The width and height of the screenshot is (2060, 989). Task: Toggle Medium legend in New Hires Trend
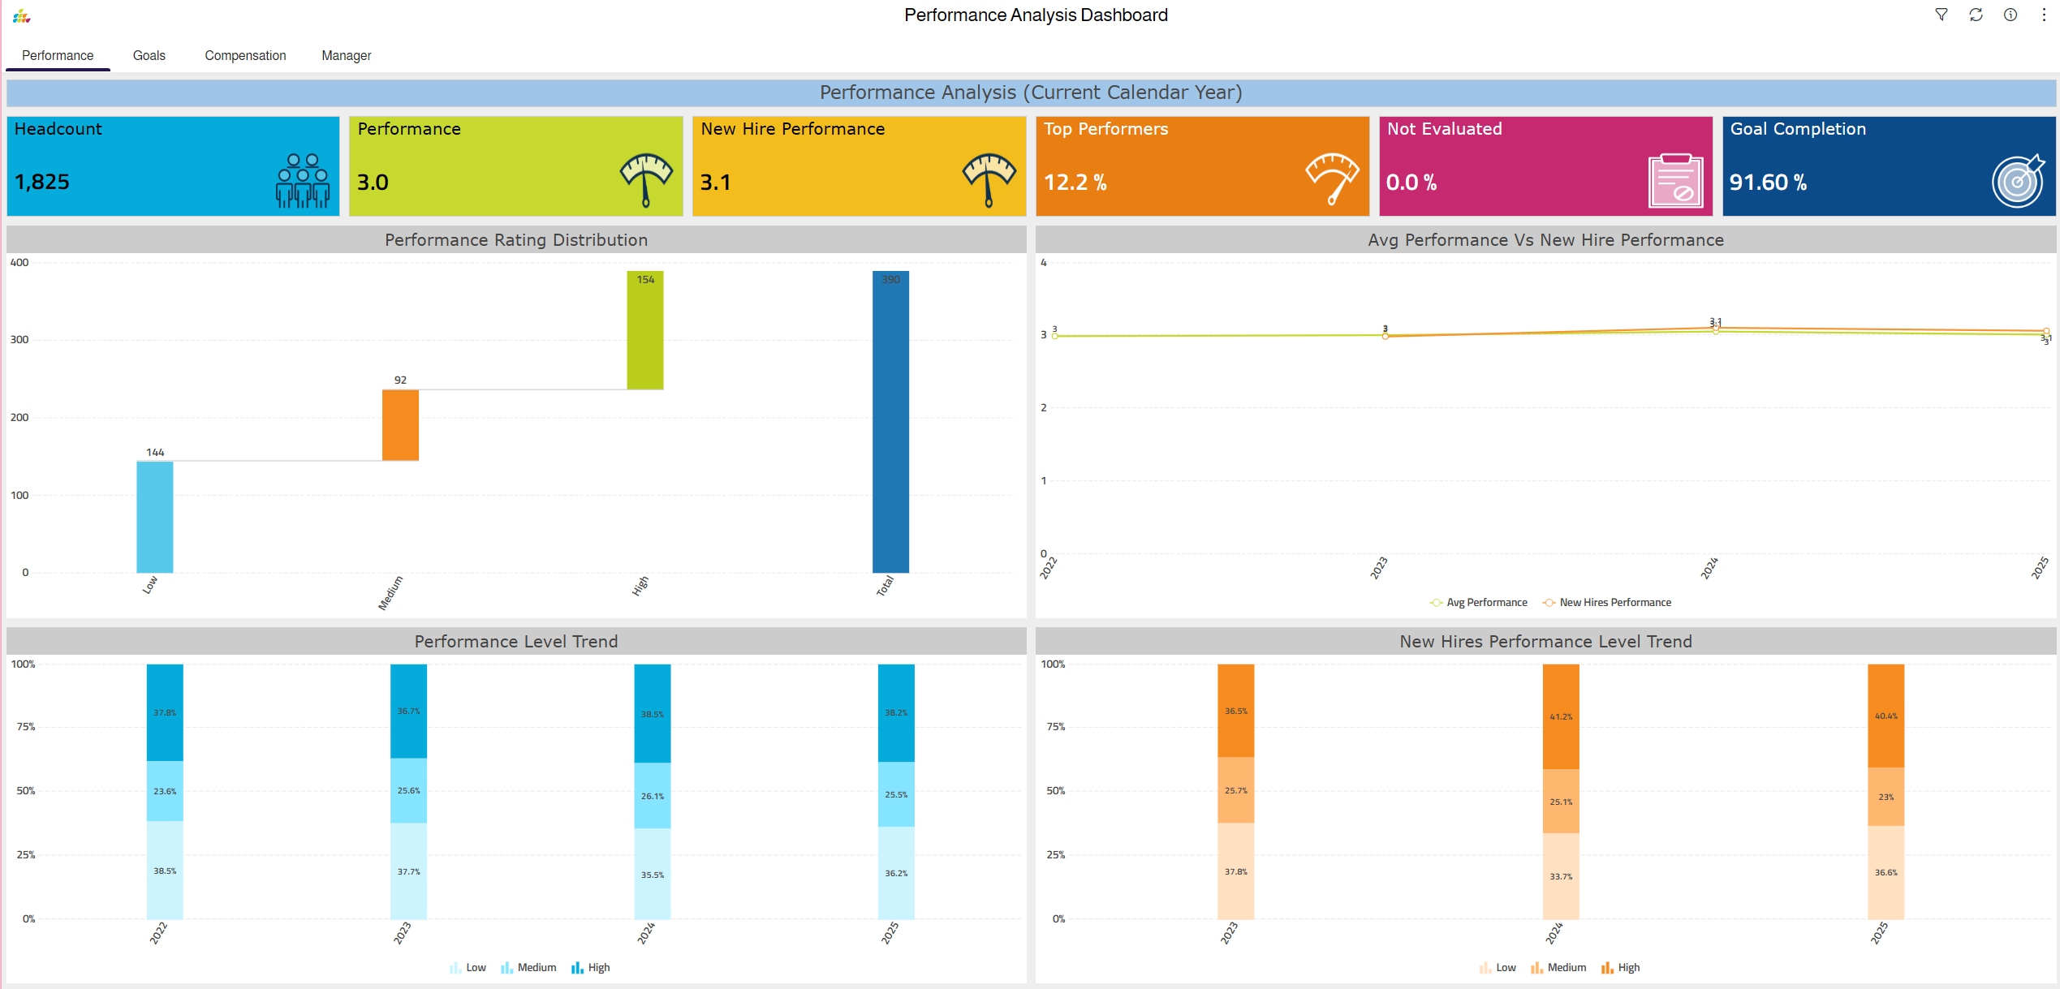(1558, 967)
